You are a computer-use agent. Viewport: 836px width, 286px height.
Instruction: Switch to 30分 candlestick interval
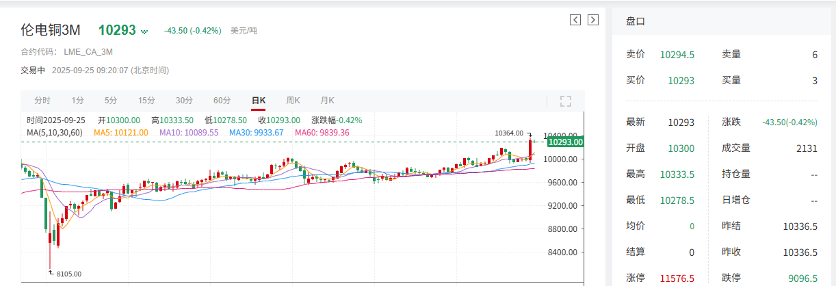[x=184, y=101]
